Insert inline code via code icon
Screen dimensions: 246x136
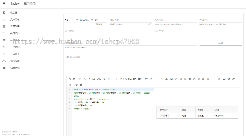point(176,79)
